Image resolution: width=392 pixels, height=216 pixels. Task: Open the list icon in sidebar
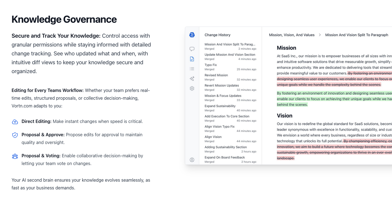pyautogui.click(x=192, y=69)
